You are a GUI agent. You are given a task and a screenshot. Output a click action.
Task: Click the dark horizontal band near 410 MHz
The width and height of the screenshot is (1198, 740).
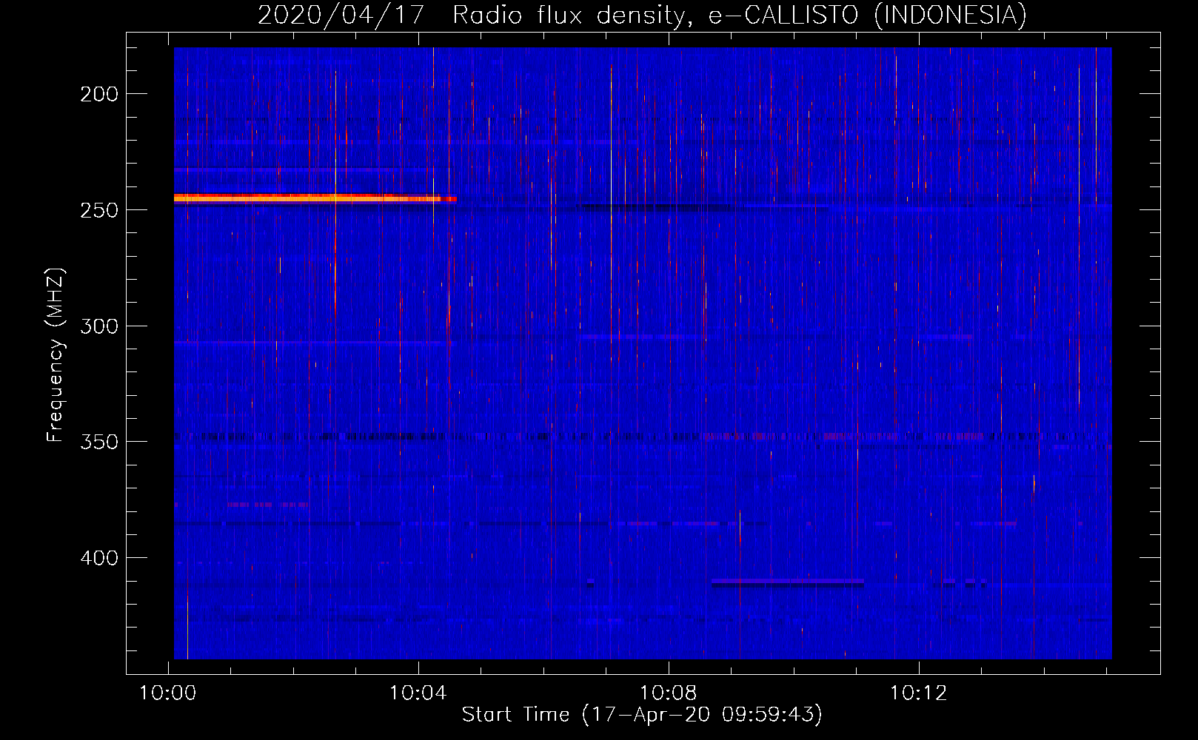pos(788,585)
